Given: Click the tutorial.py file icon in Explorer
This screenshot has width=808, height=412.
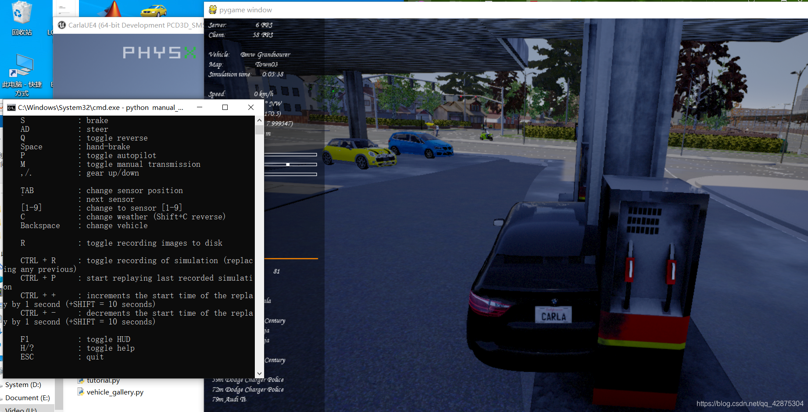Looking at the screenshot, I should click(x=81, y=380).
